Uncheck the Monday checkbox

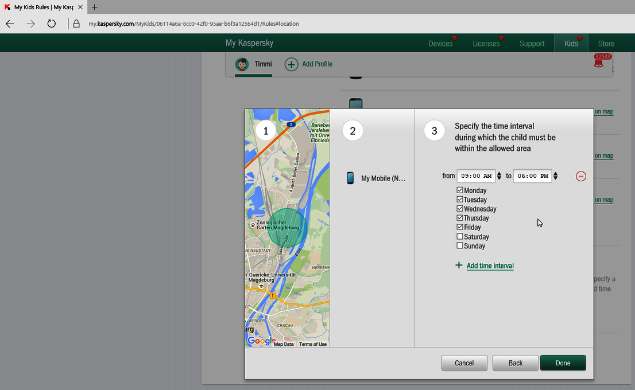click(x=460, y=190)
